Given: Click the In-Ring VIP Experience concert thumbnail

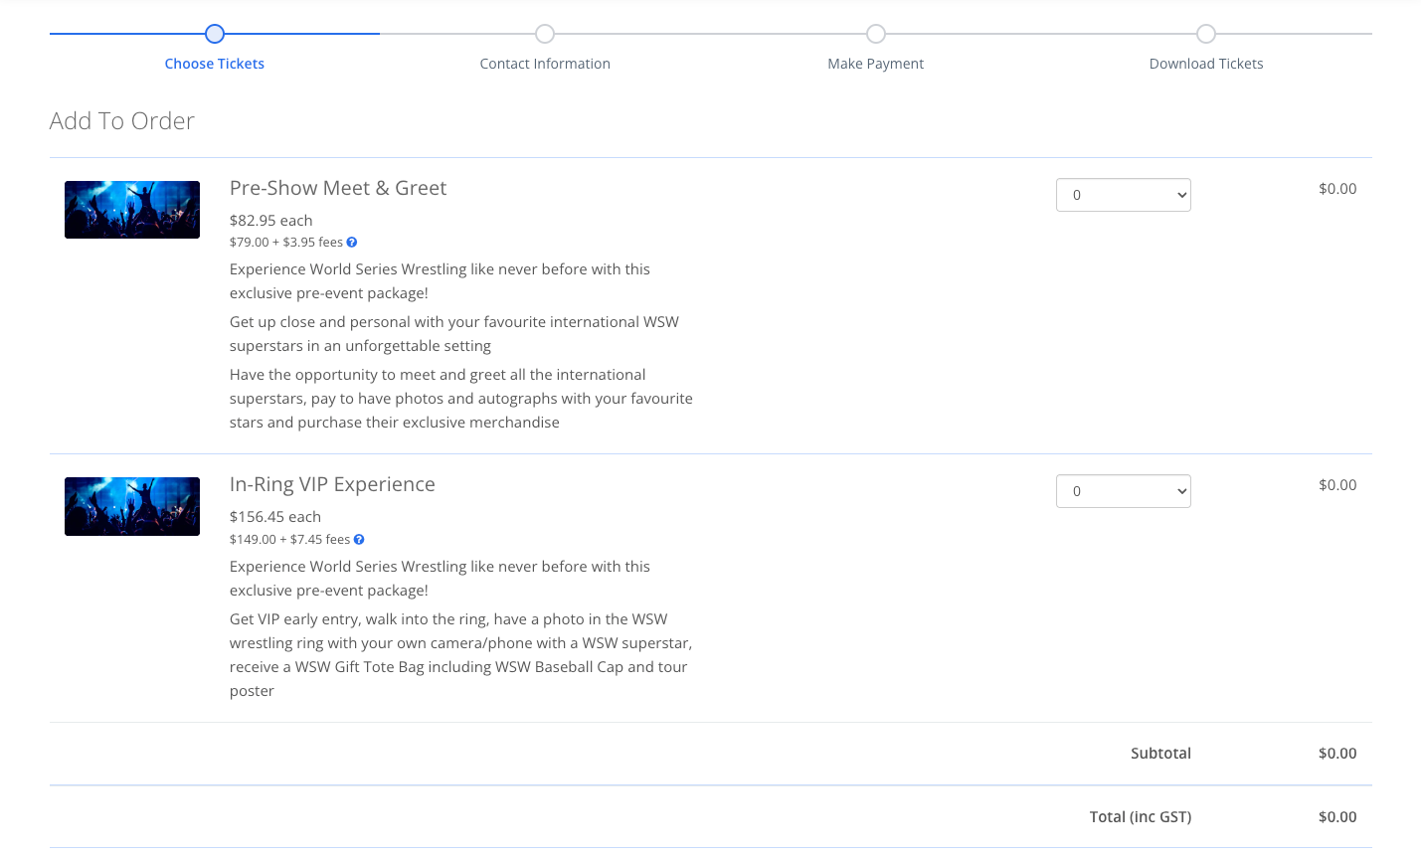Looking at the screenshot, I should 132,506.
